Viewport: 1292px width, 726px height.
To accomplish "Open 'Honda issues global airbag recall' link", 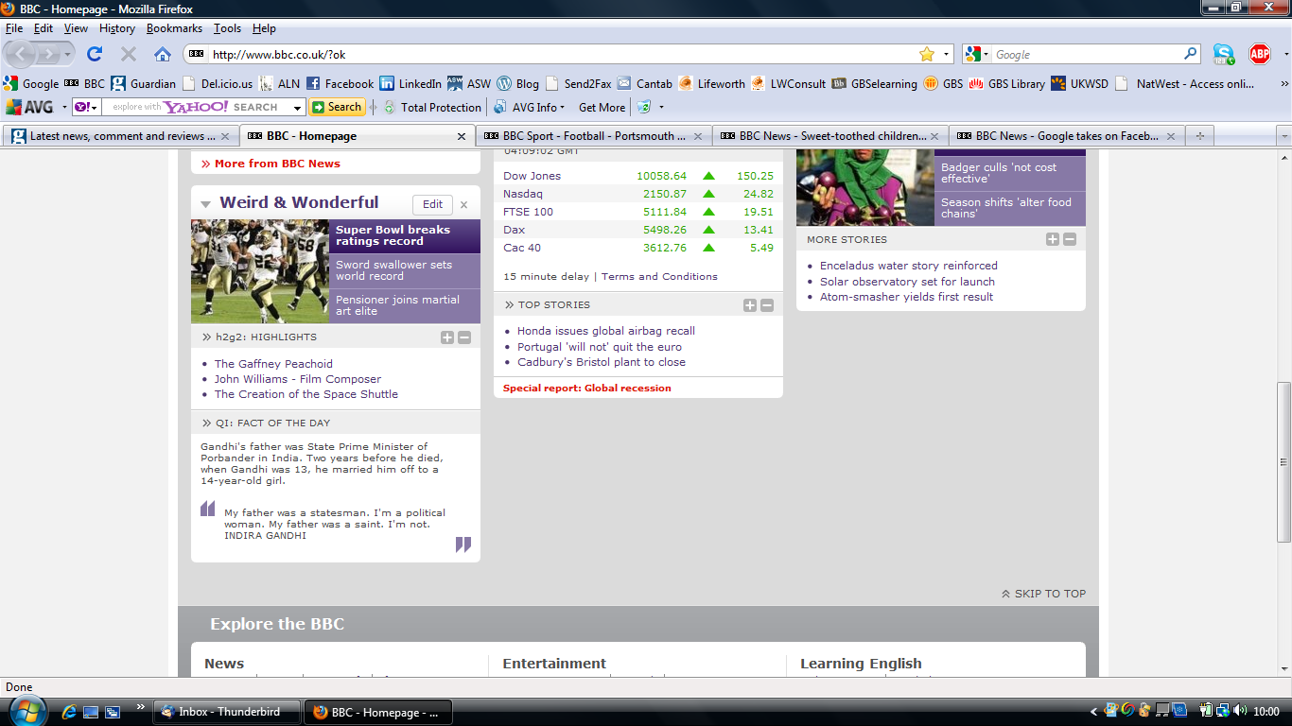I will [x=605, y=331].
